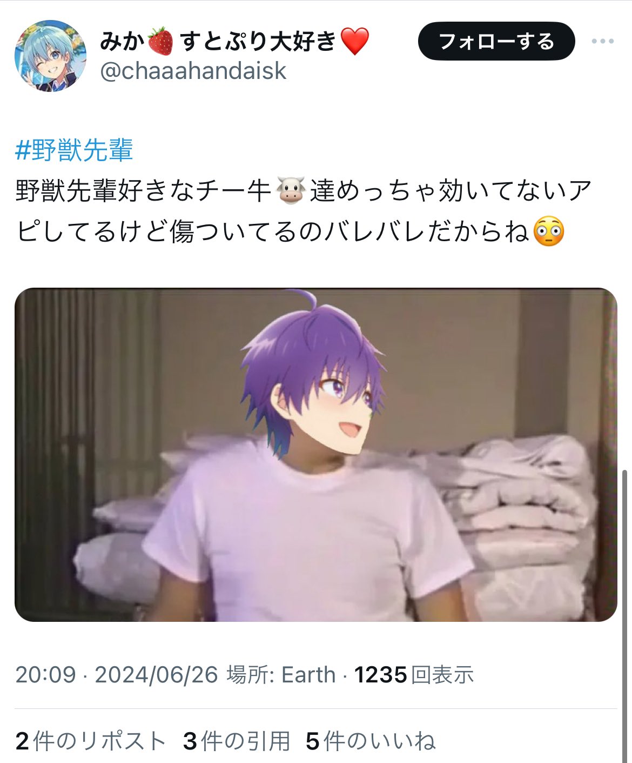This screenshot has height=763, width=632.
Task: Click the tweet body text paragraph
Action: point(304,211)
